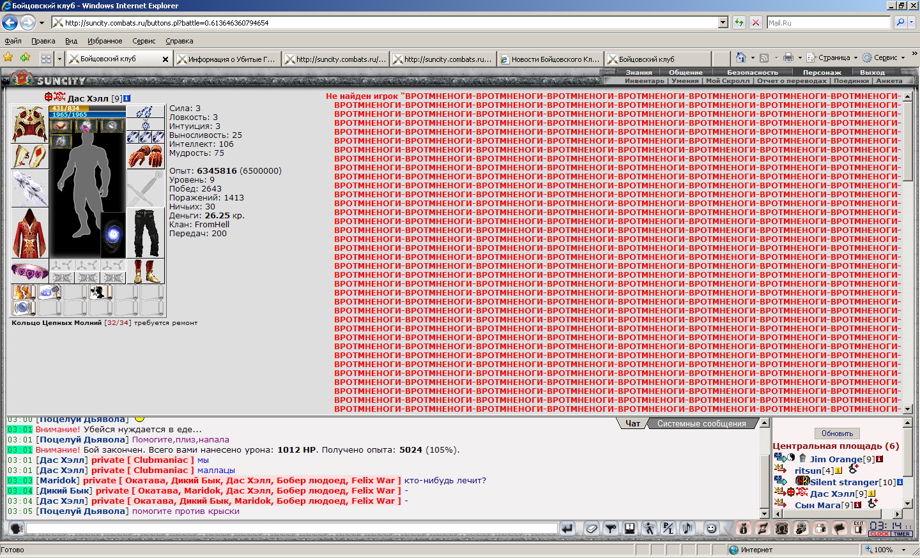920x558 pixels.
Task: Click the blue mana bar 1965/1965
Action: pyautogui.click(x=87, y=115)
